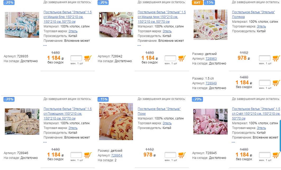The height and width of the screenshot is (170, 281).
Task: Expand Счёт bedding description ellipsis
Action: pos(233,142)
